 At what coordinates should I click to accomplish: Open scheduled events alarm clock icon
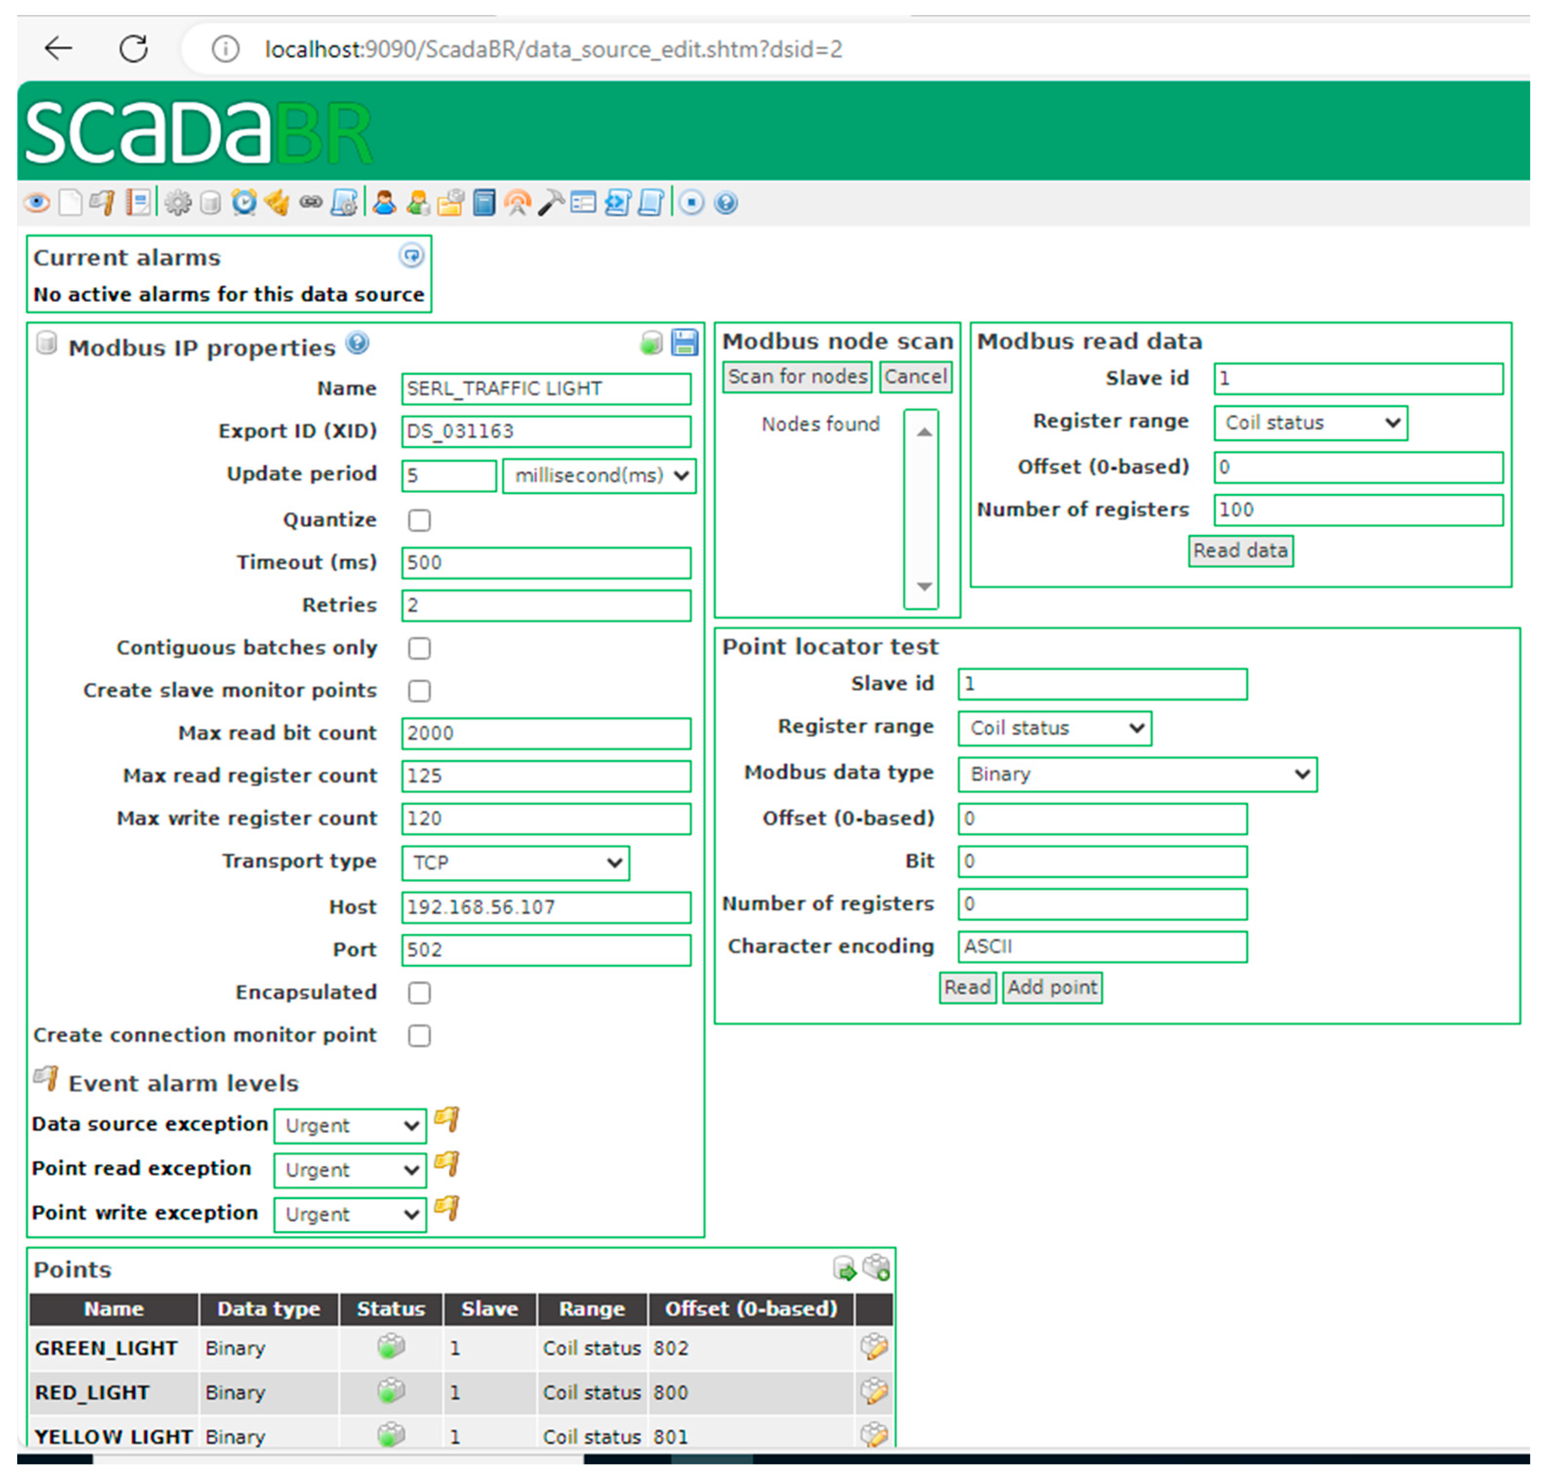[244, 204]
